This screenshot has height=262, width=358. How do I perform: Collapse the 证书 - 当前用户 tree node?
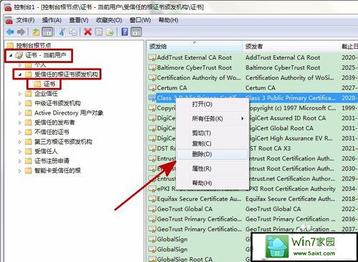point(11,55)
